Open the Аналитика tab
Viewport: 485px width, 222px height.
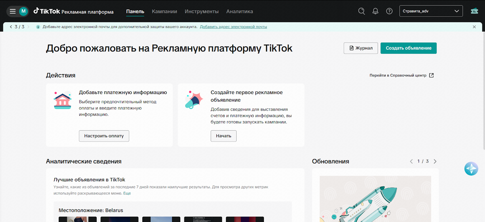[x=239, y=12]
